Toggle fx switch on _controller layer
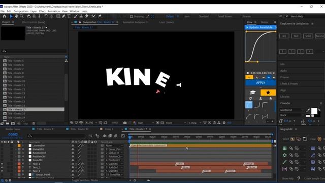This screenshot has width=325, height=183. coord(82,146)
